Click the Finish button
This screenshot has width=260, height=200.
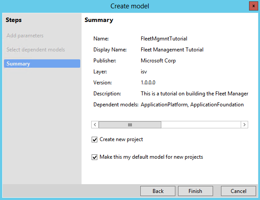[196, 191]
